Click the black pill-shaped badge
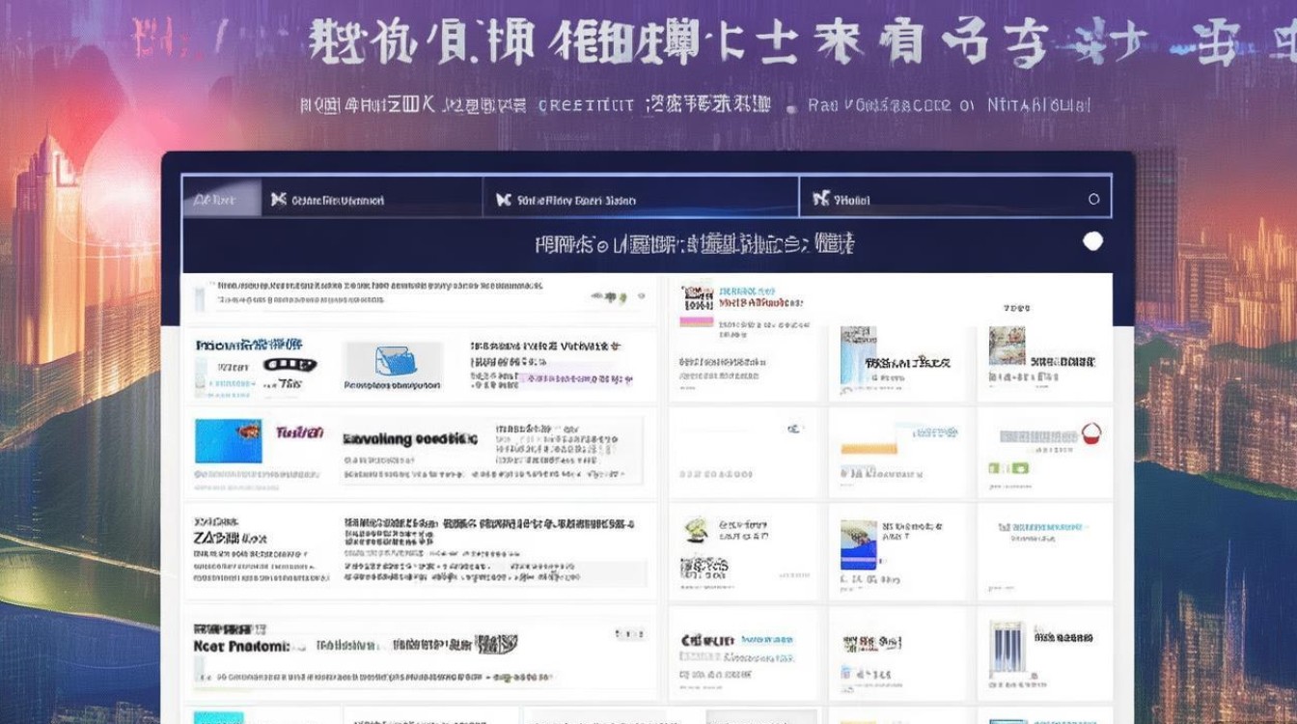The image size is (1297, 724). 289,365
